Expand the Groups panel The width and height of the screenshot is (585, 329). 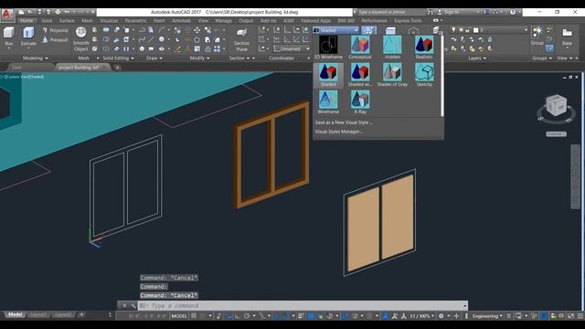click(542, 58)
